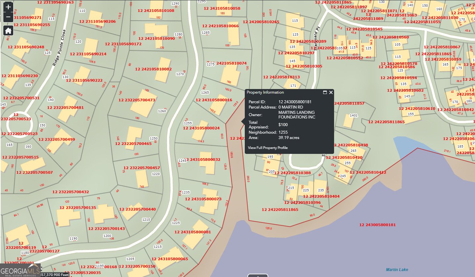Select parcel 12 232205700135
The height and width of the screenshot is (277, 475).
click(78, 208)
